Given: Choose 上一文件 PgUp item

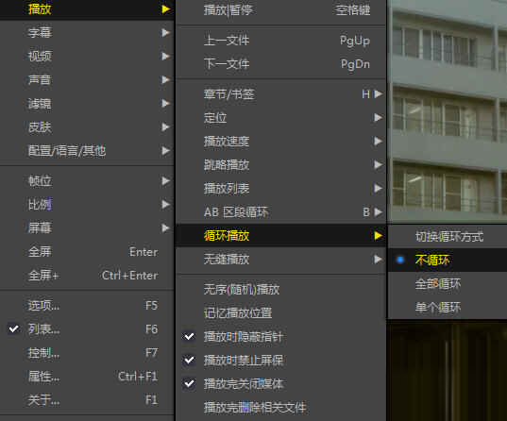Looking at the screenshot, I should click(x=281, y=41).
